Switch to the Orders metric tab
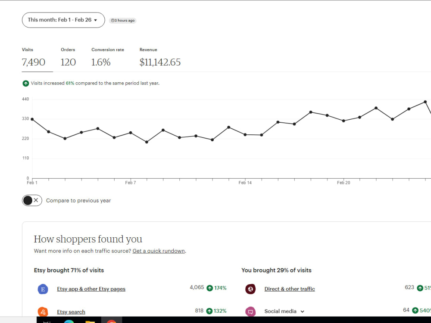431x323 pixels. [68, 58]
